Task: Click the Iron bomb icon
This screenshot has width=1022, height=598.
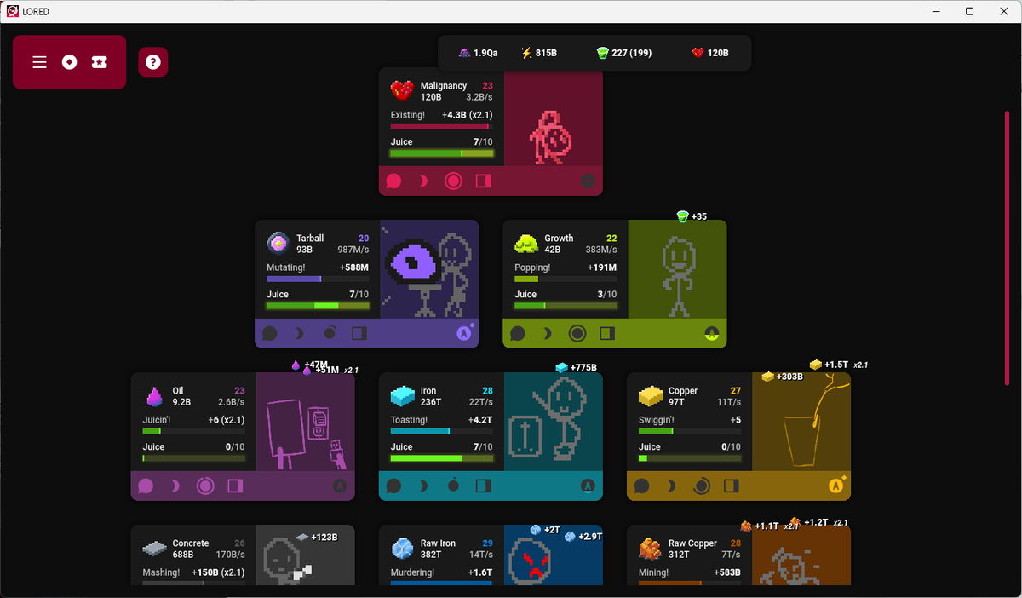Action: point(453,486)
